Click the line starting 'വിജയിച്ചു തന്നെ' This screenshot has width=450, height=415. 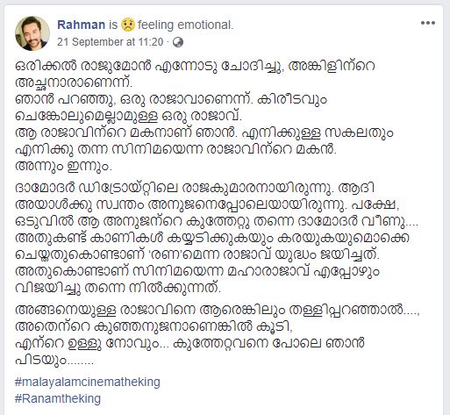point(118,288)
